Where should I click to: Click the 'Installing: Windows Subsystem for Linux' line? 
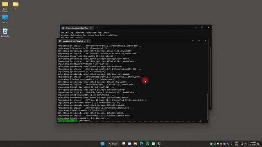pyautogui.click(x=85, y=33)
